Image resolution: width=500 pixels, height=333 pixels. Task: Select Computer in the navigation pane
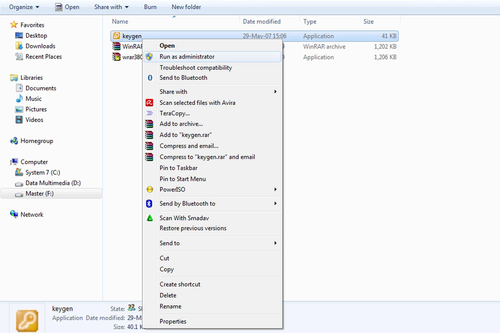click(34, 162)
